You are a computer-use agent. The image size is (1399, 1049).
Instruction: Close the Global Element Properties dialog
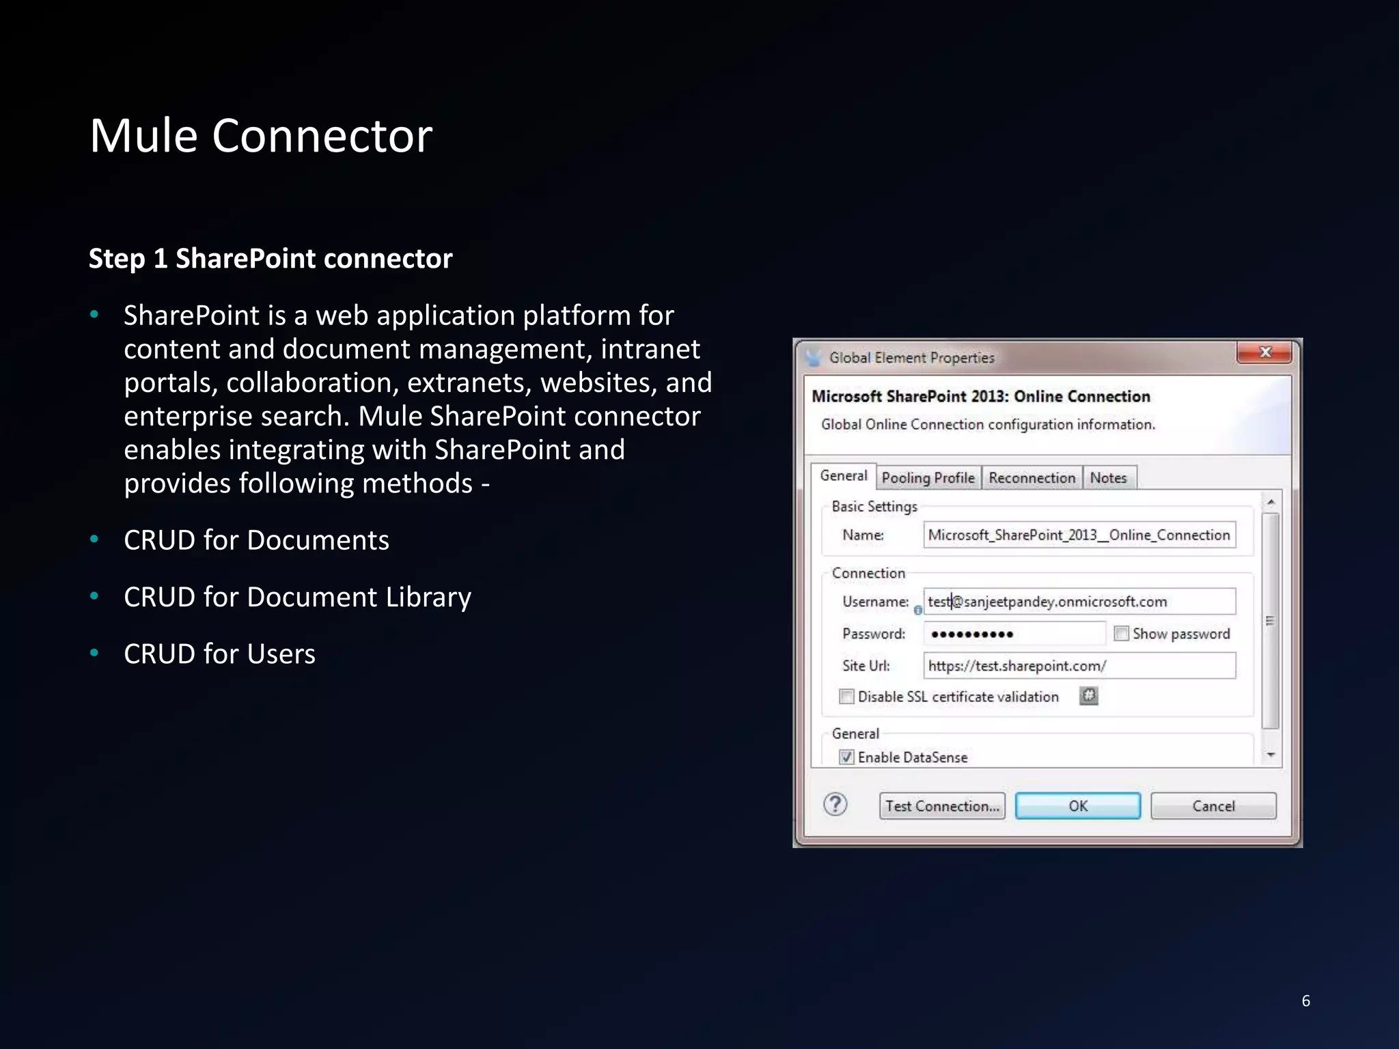pos(1264,352)
